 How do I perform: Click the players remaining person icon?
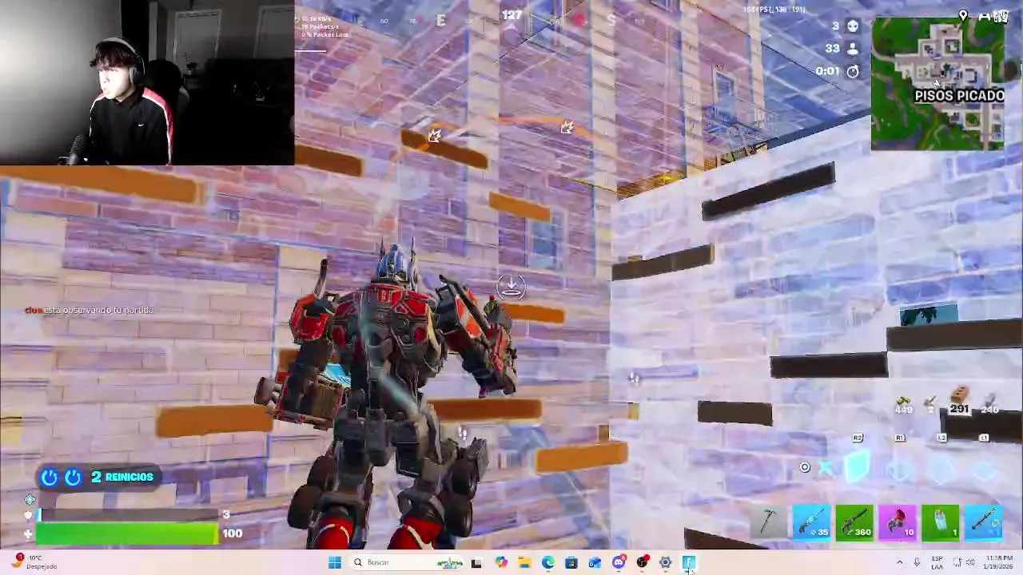pos(852,48)
